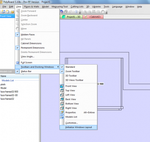
Task: Click Initialize Windows Layout menu item
Action: 78,127
